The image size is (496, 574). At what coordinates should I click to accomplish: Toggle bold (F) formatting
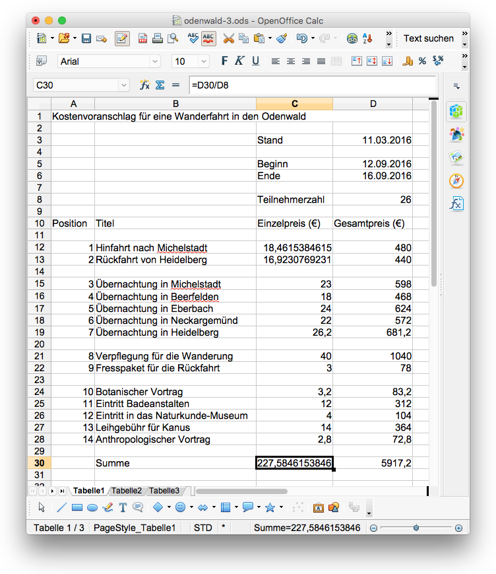point(224,61)
